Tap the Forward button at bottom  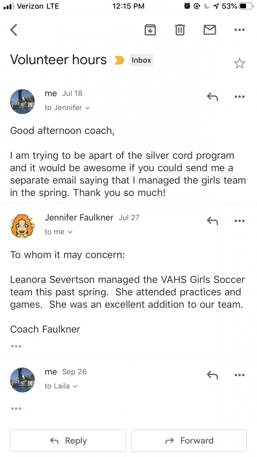coord(189,441)
